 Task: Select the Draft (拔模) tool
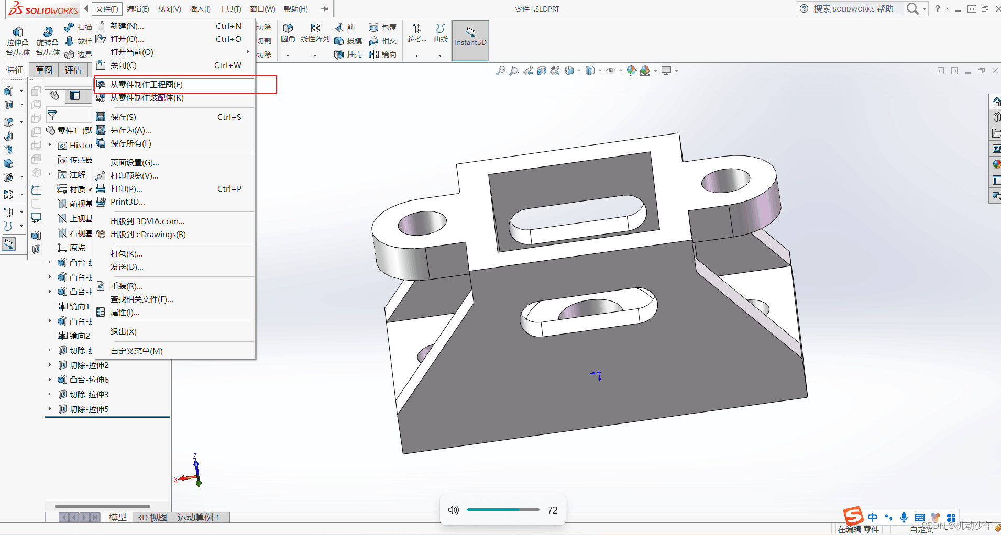[x=348, y=41]
